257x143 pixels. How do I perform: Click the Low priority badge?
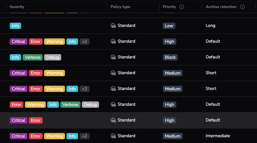[x=169, y=26]
